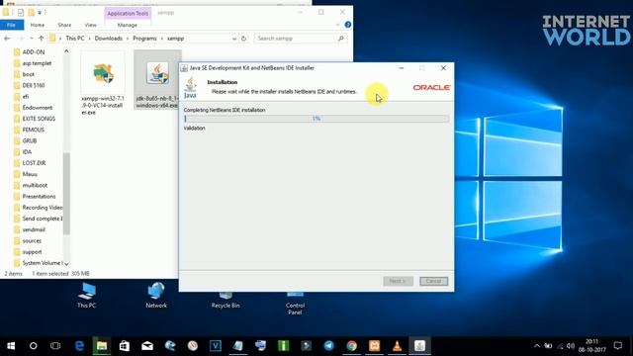Click the Java installer taskbar icon
Viewport: 633px width, 356px height.
419,346
